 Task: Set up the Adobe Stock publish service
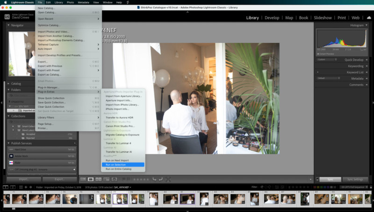[71, 156]
